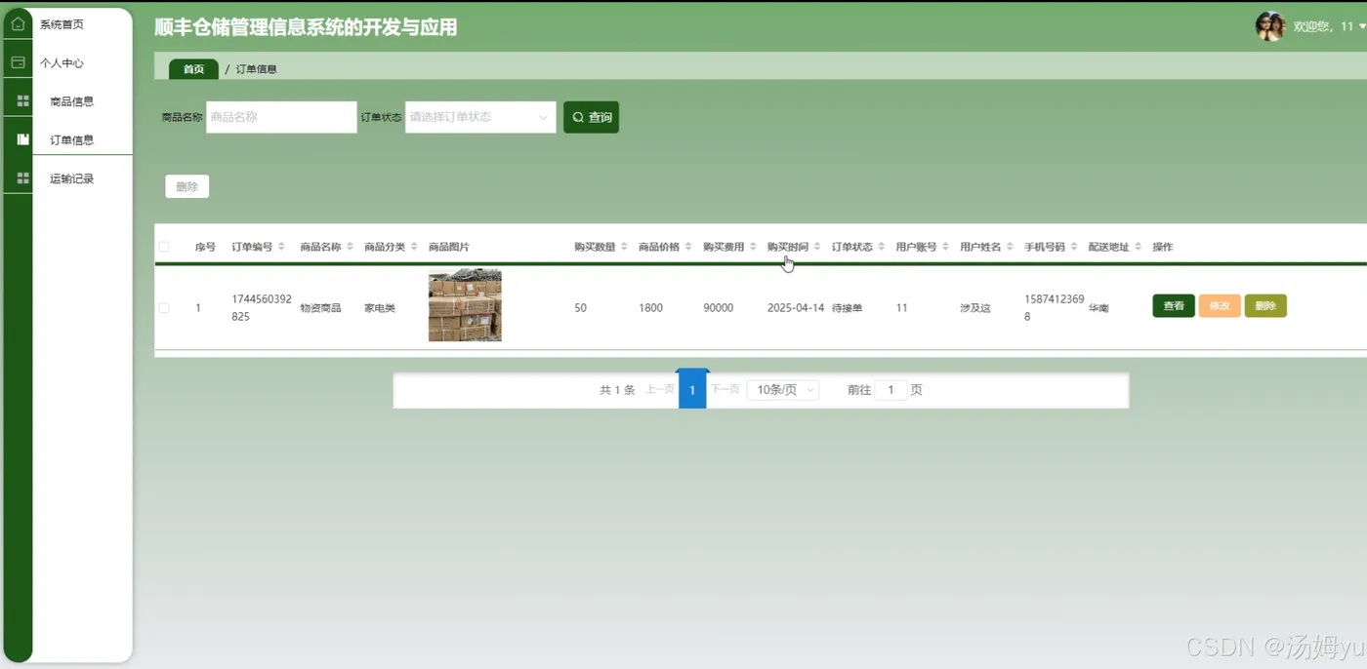Image resolution: width=1367 pixels, height=669 pixels.
Task: Click the home icon in the sidebar
Action: click(x=18, y=23)
